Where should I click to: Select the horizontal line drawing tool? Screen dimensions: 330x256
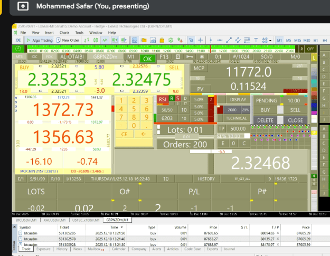click(x=220, y=40)
